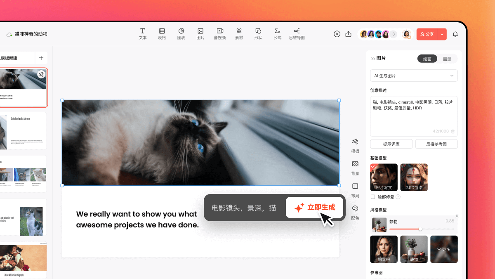Image resolution: width=495 pixels, height=279 pixels.
Task: Insert text using the 文本 tool
Action: [142, 34]
